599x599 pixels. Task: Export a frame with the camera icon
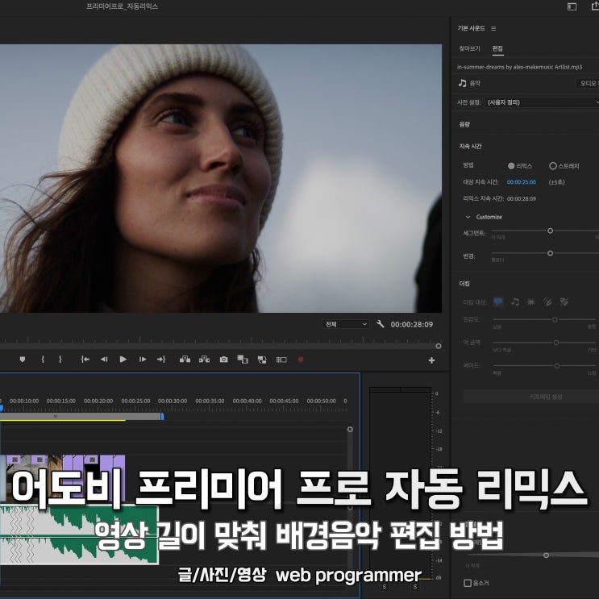coord(224,360)
